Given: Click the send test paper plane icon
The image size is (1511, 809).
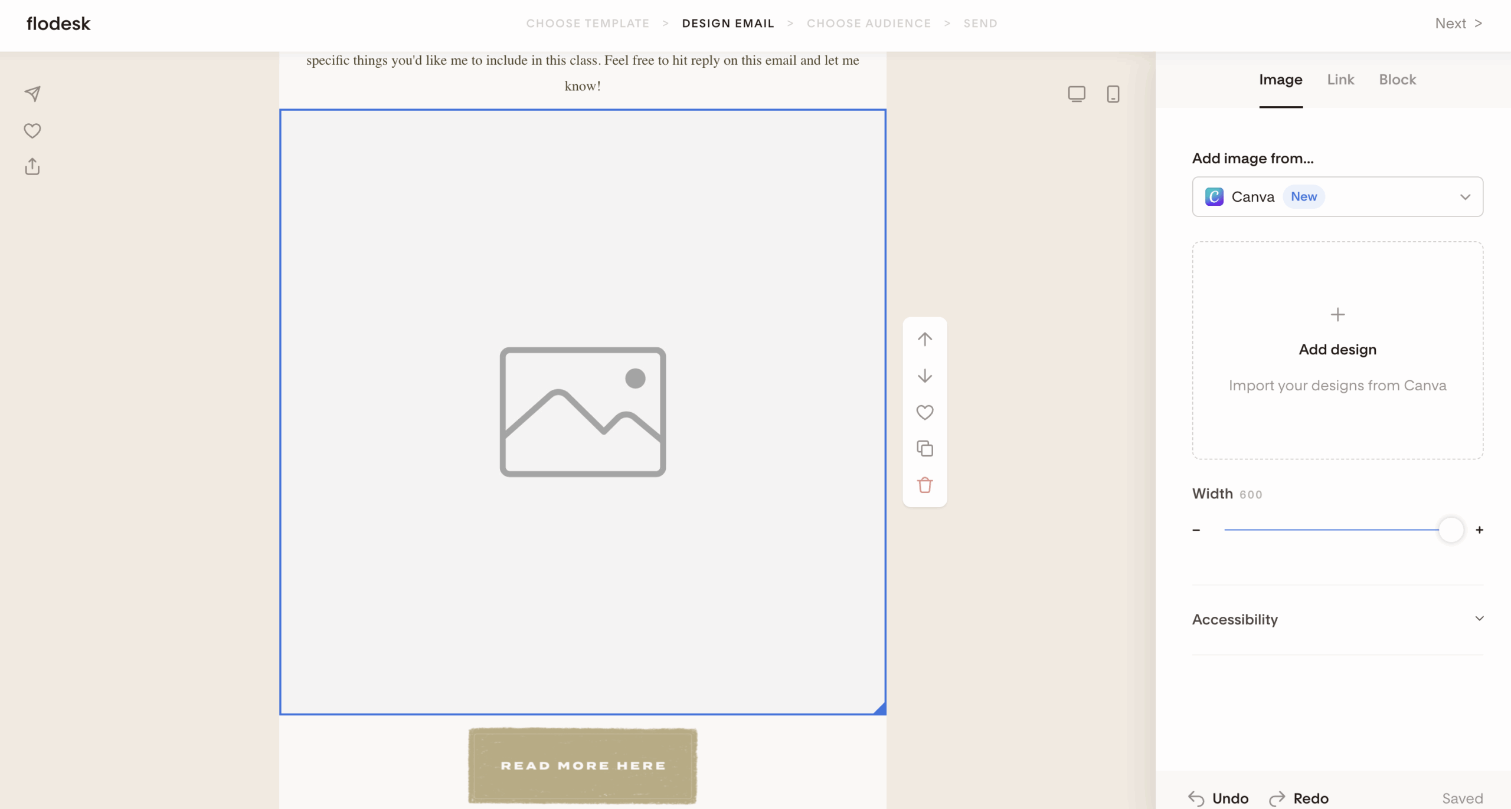Looking at the screenshot, I should pyautogui.click(x=32, y=94).
